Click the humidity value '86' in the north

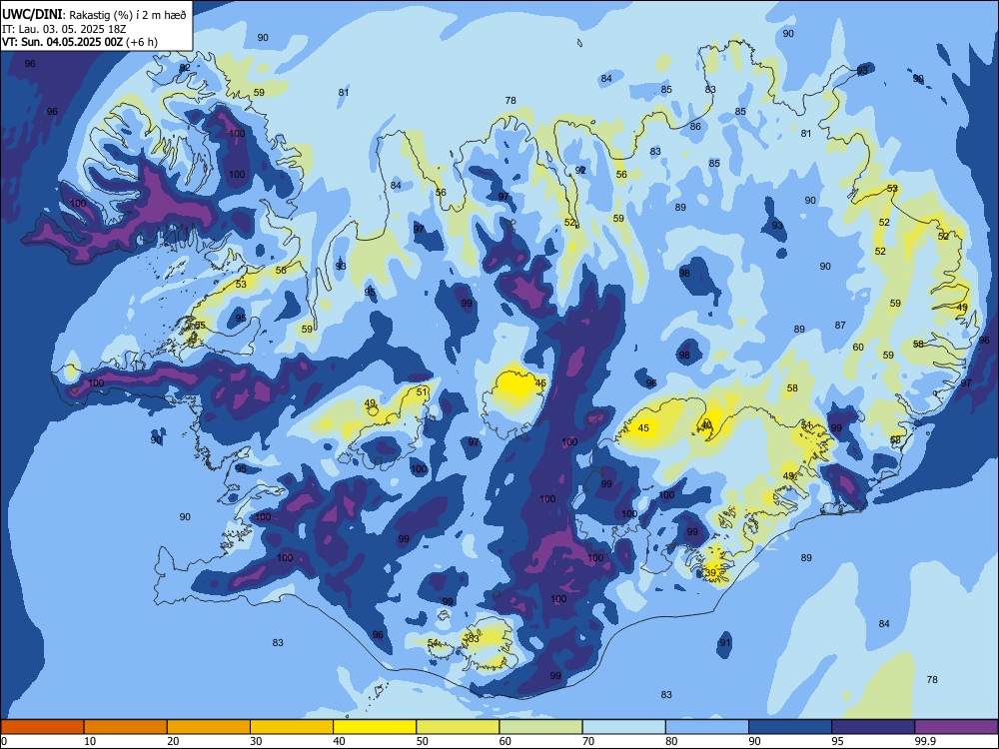695,127
